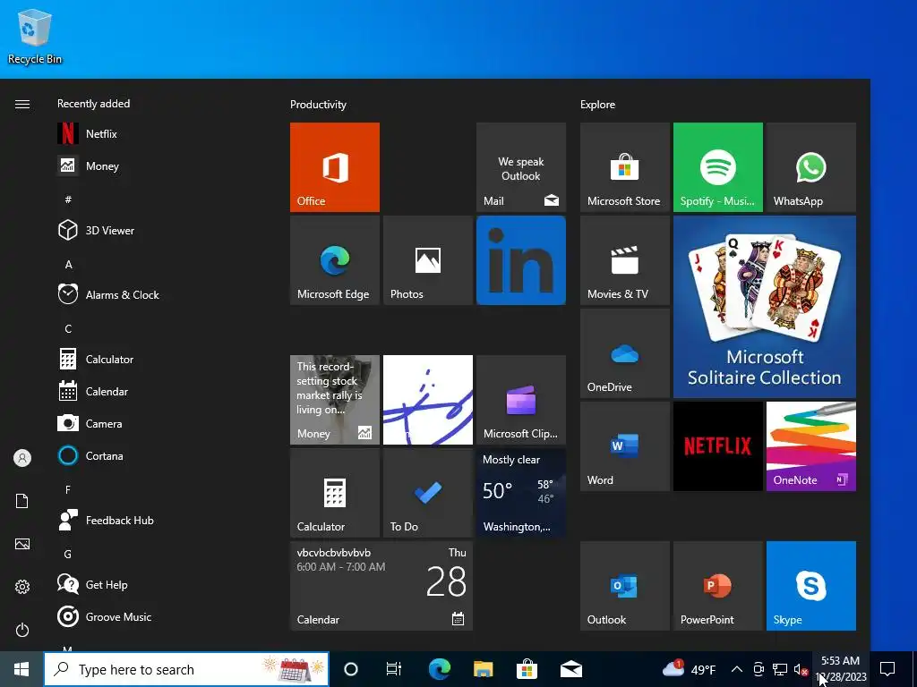Open the To Do tile
Image resolution: width=917 pixels, height=687 pixels.
coord(427,493)
